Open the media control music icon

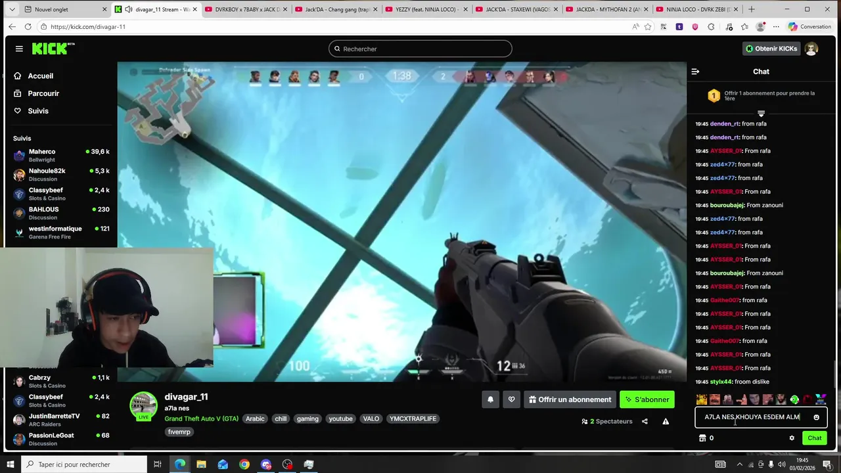pyautogui.click(x=729, y=27)
